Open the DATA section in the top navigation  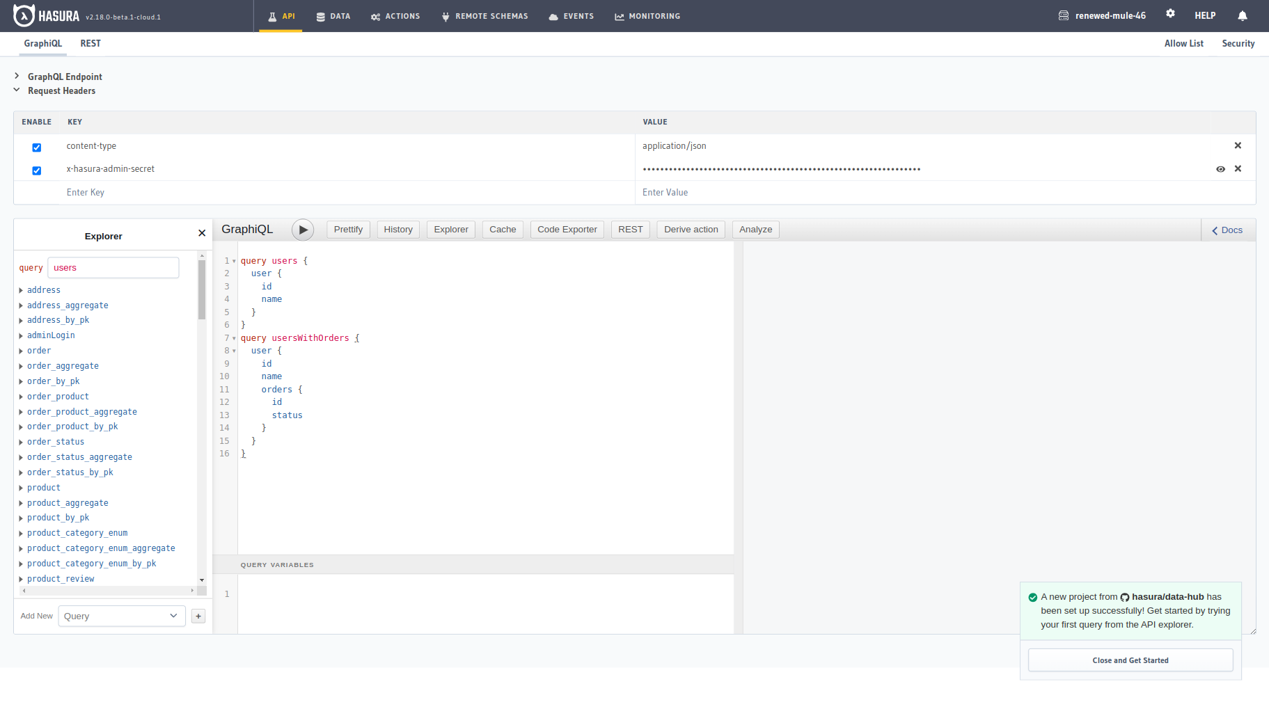click(x=333, y=16)
